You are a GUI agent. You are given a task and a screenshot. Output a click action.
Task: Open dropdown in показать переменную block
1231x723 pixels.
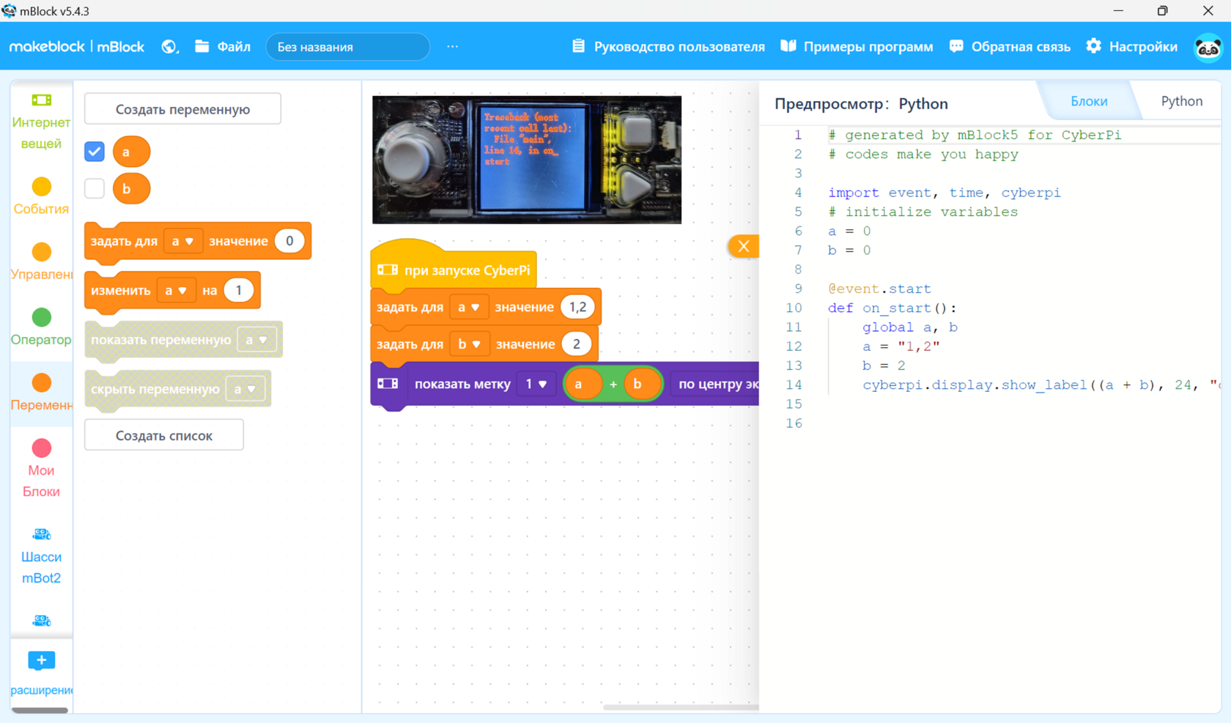pos(256,340)
